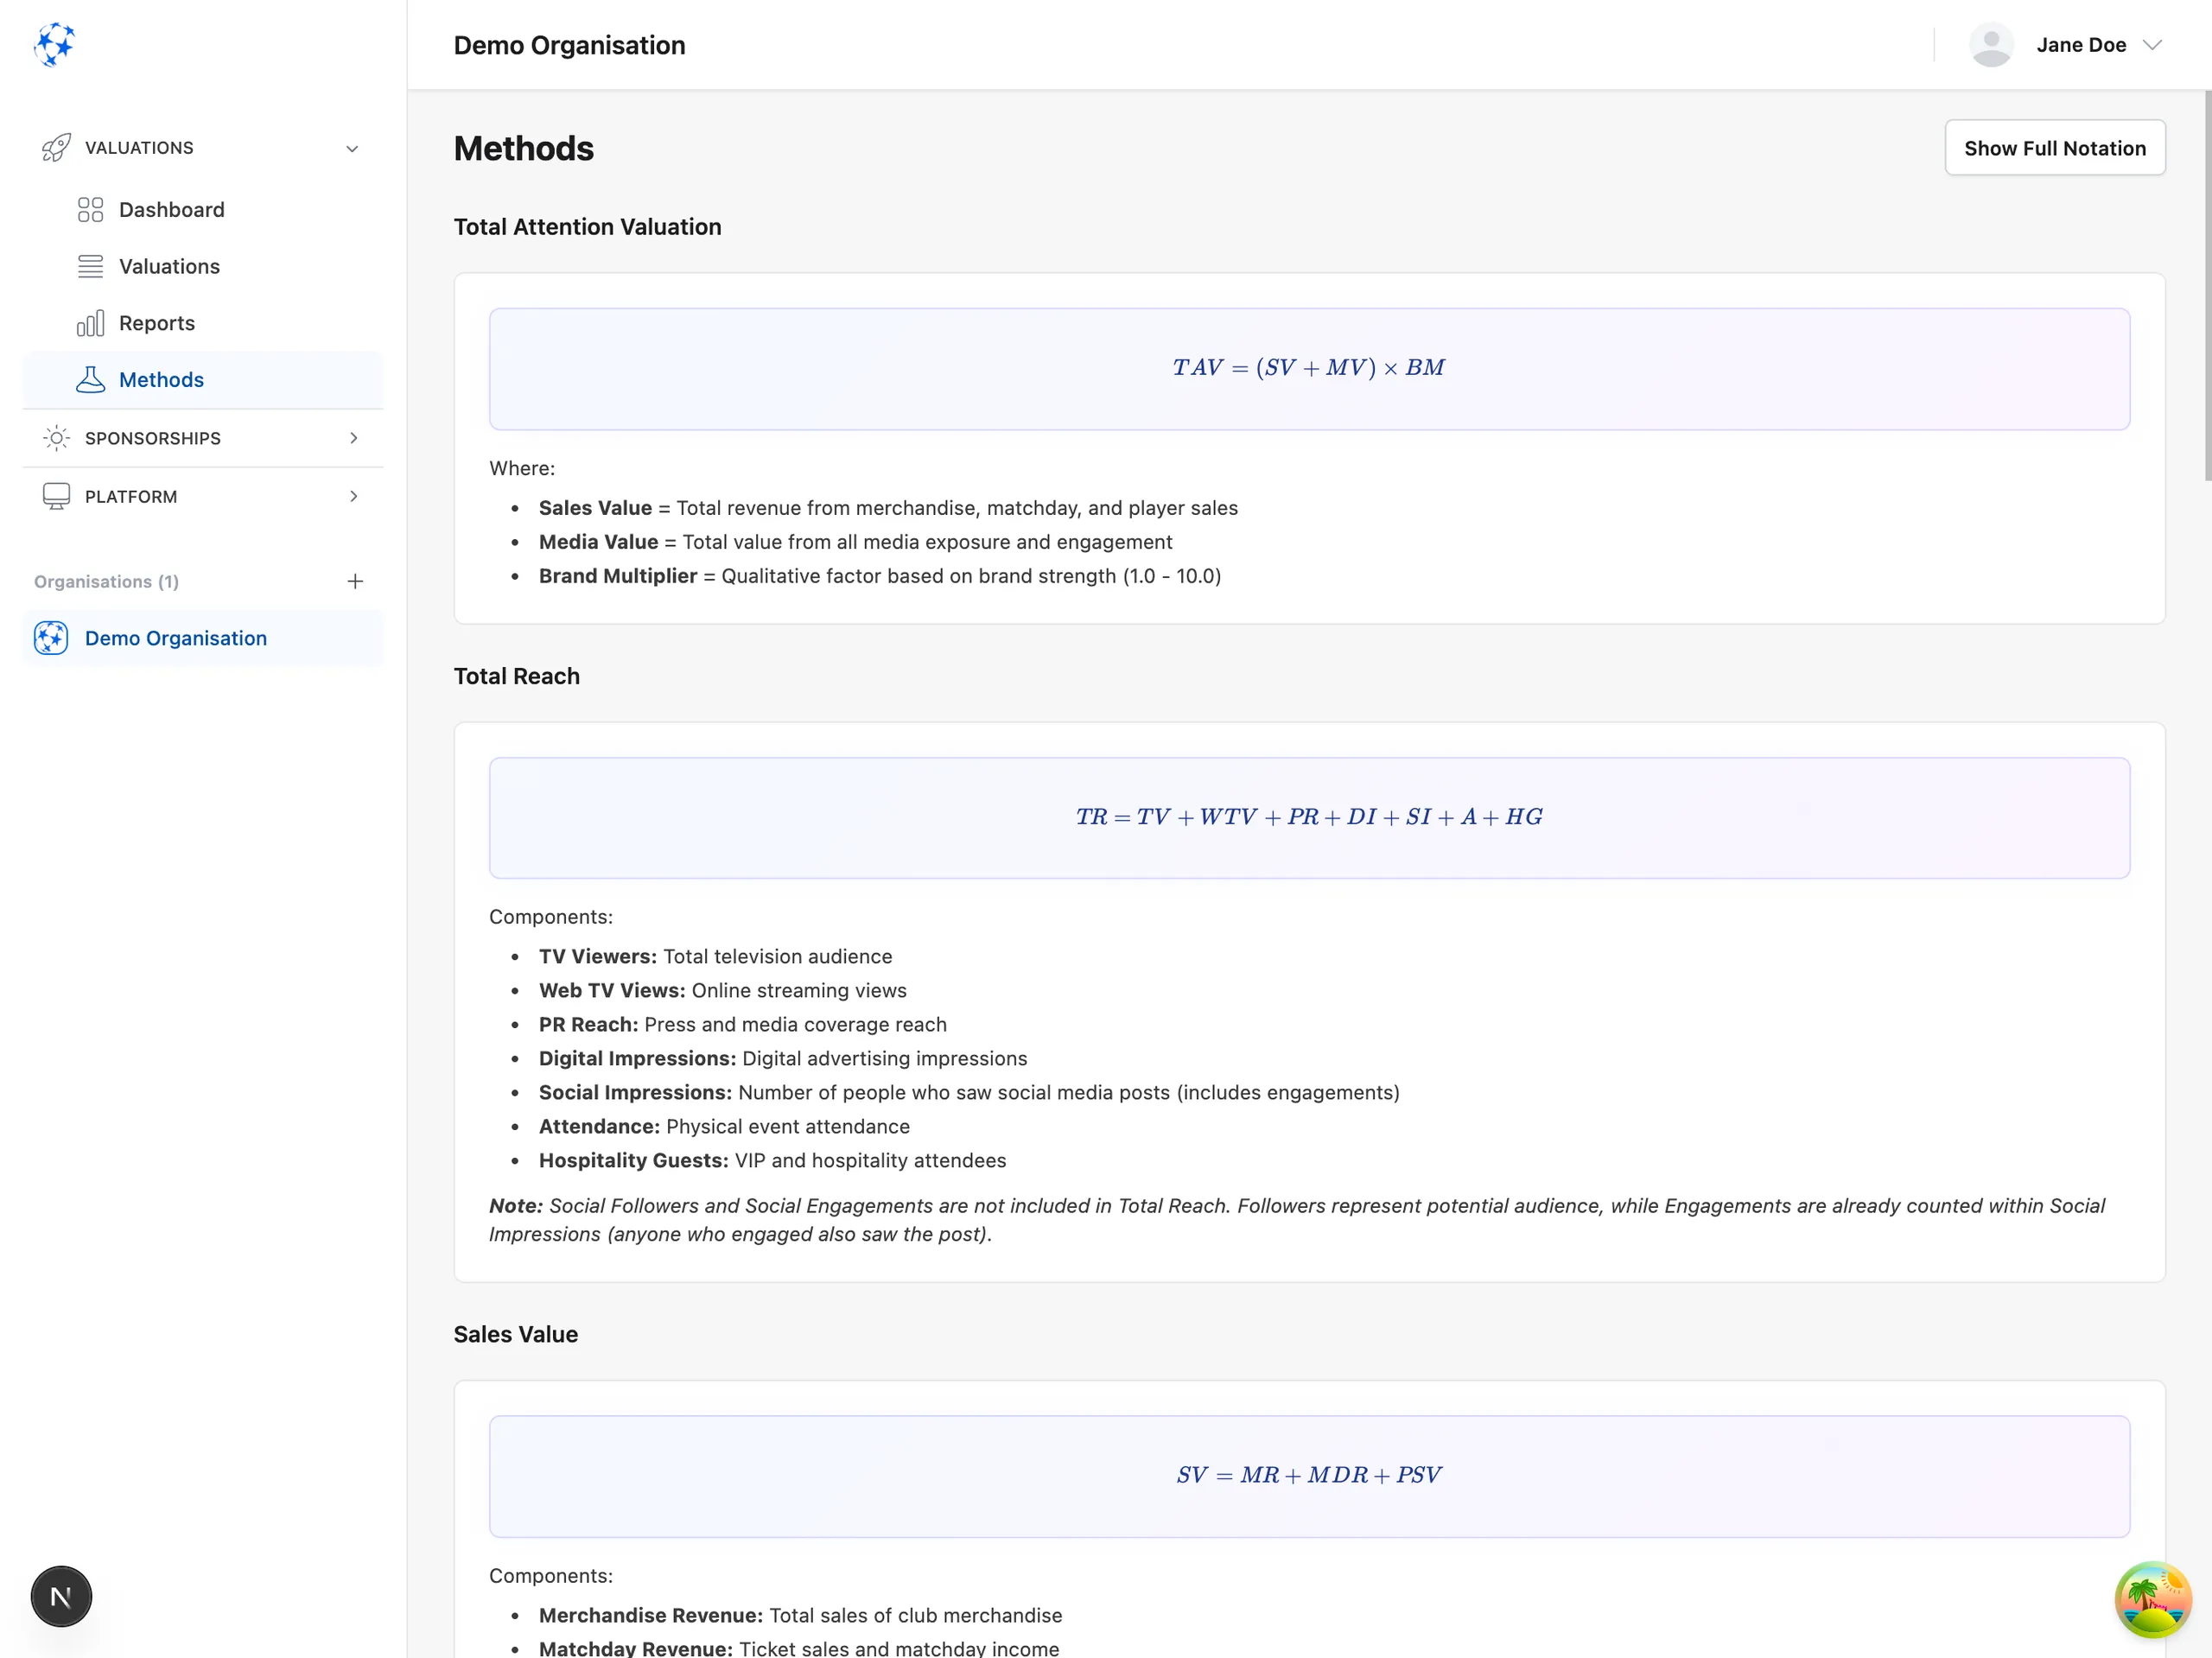Click Show Full Notation button
The width and height of the screenshot is (2212, 1658).
[2055, 148]
